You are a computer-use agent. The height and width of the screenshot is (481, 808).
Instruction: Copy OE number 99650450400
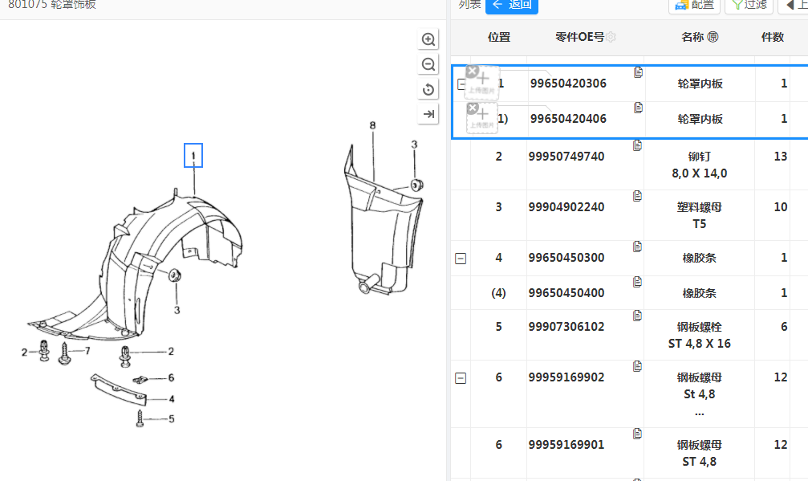click(x=637, y=282)
